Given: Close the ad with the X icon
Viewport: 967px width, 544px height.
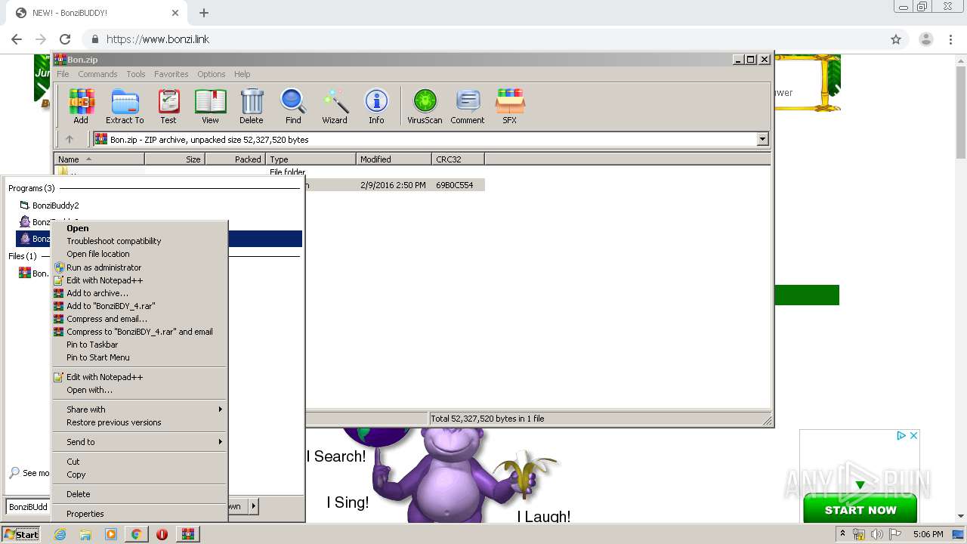Looking at the screenshot, I should 913,435.
